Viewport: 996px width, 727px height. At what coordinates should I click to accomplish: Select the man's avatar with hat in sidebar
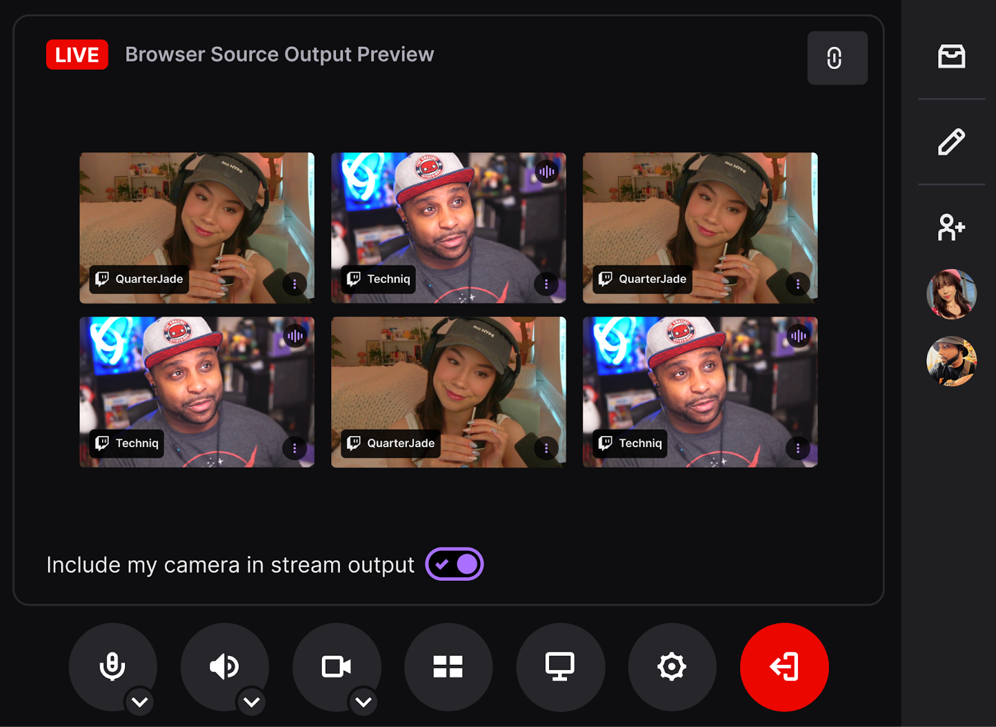pos(951,361)
